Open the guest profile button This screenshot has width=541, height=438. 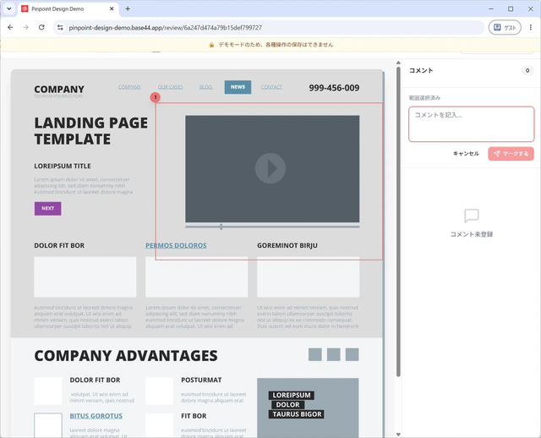coord(505,28)
